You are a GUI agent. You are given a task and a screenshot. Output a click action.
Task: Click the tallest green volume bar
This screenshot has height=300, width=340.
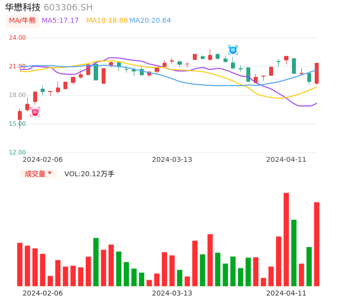[294, 253]
